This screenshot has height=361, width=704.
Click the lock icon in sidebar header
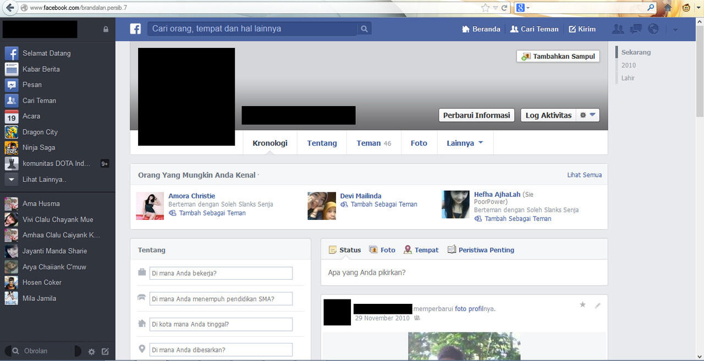tap(106, 29)
